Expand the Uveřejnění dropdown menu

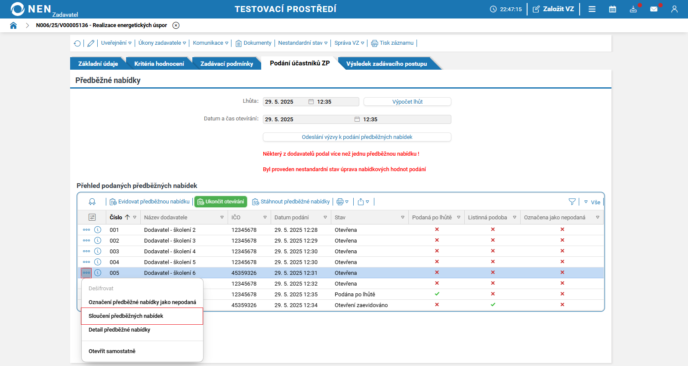click(116, 43)
